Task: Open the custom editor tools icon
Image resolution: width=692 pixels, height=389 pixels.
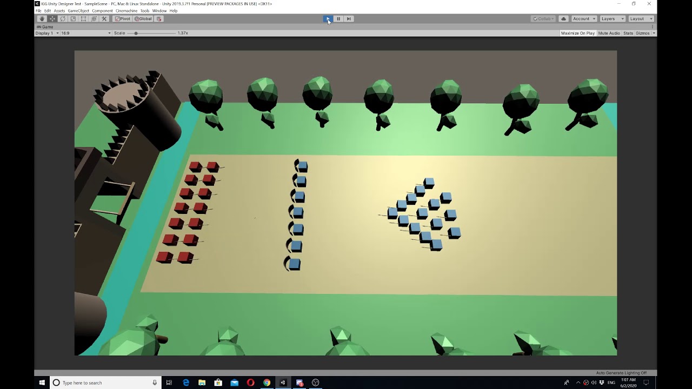Action: tap(104, 18)
